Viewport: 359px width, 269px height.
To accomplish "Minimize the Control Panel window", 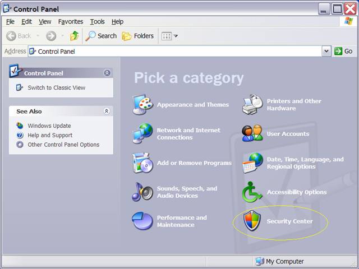I will [324, 9].
